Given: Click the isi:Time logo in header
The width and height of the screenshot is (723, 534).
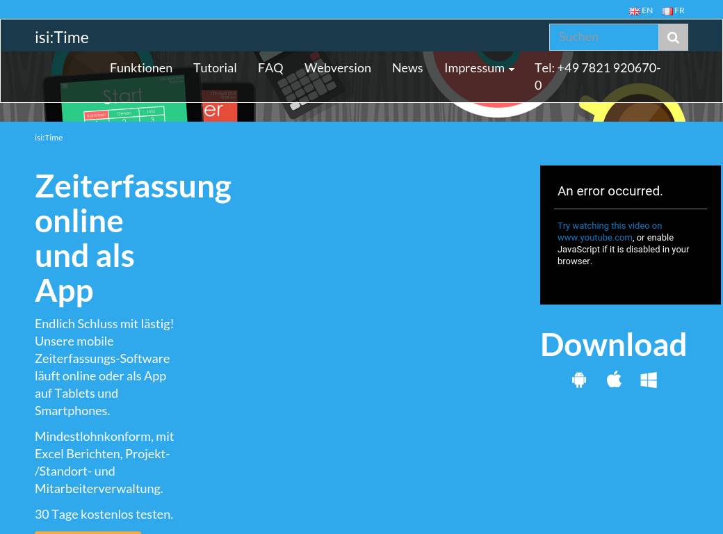Looking at the screenshot, I should tap(62, 38).
